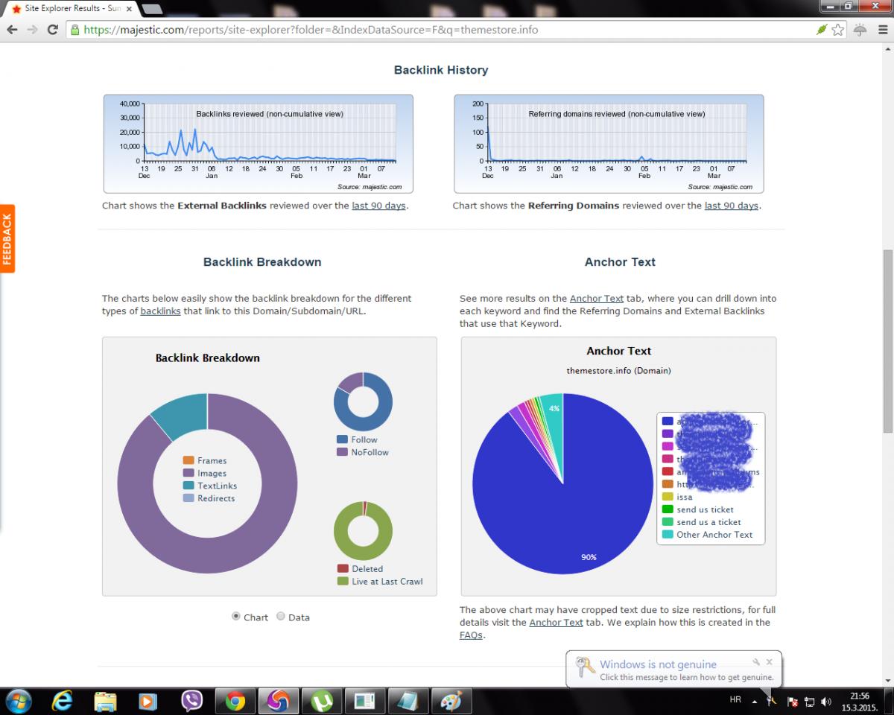The image size is (894, 715).
Task: Click the NoFollow legend swatch
Action: point(342,452)
